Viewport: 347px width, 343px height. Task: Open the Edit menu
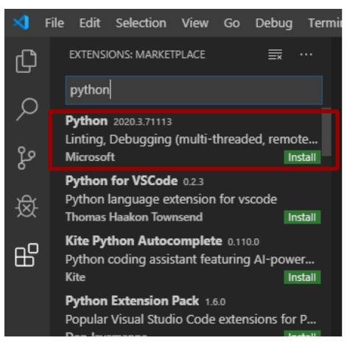tap(90, 23)
